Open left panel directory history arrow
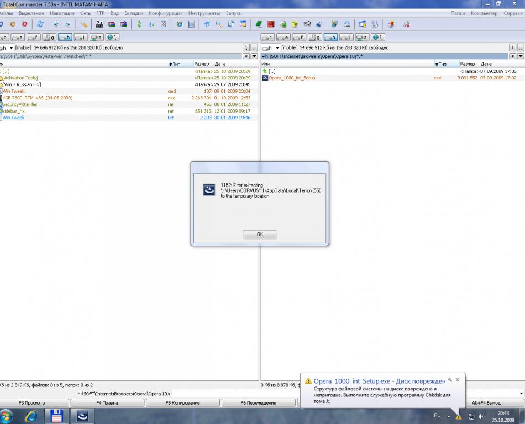The width and height of the screenshot is (525, 424). coord(254,56)
